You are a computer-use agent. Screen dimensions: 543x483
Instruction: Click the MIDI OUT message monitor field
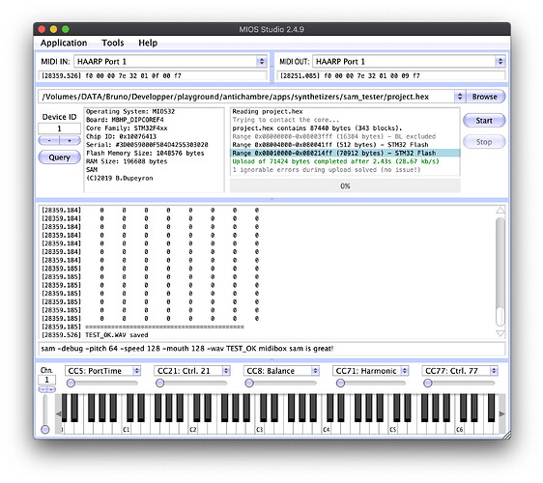(391, 75)
